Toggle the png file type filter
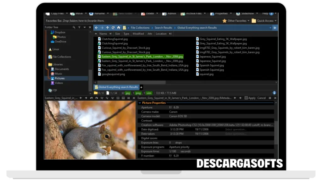The image size is (322, 181). tap(138, 93)
